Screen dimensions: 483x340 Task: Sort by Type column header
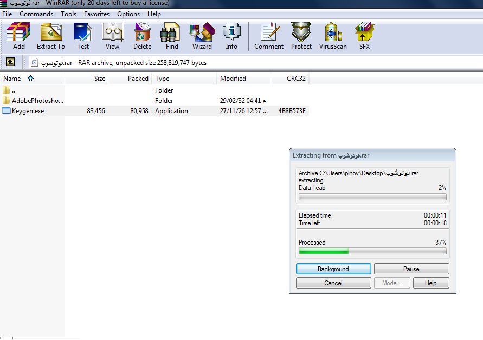point(184,79)
